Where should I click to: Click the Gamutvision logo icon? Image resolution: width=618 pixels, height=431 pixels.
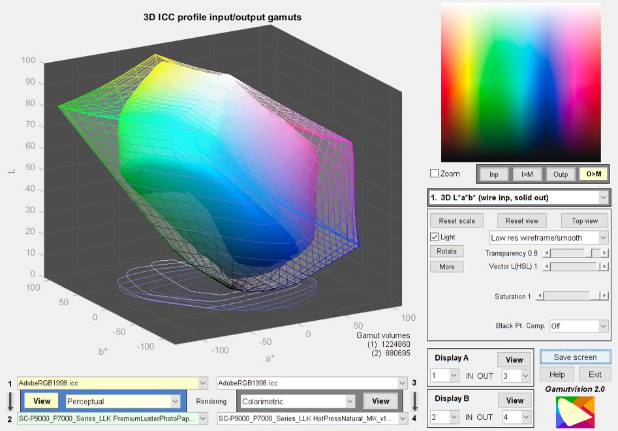[575, 413]
